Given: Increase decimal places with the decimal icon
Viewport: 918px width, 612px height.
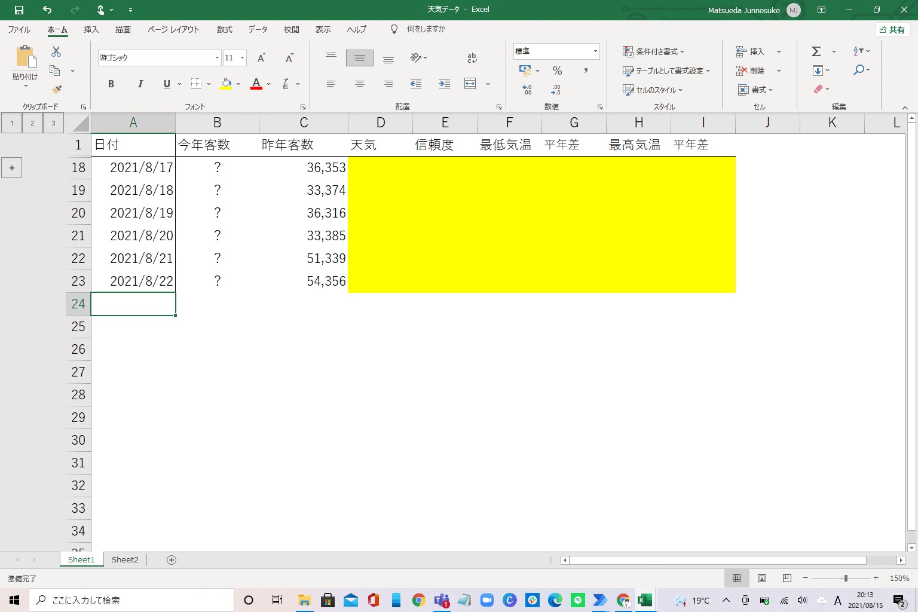Looking at the screenshot, I should click(527, 90).
